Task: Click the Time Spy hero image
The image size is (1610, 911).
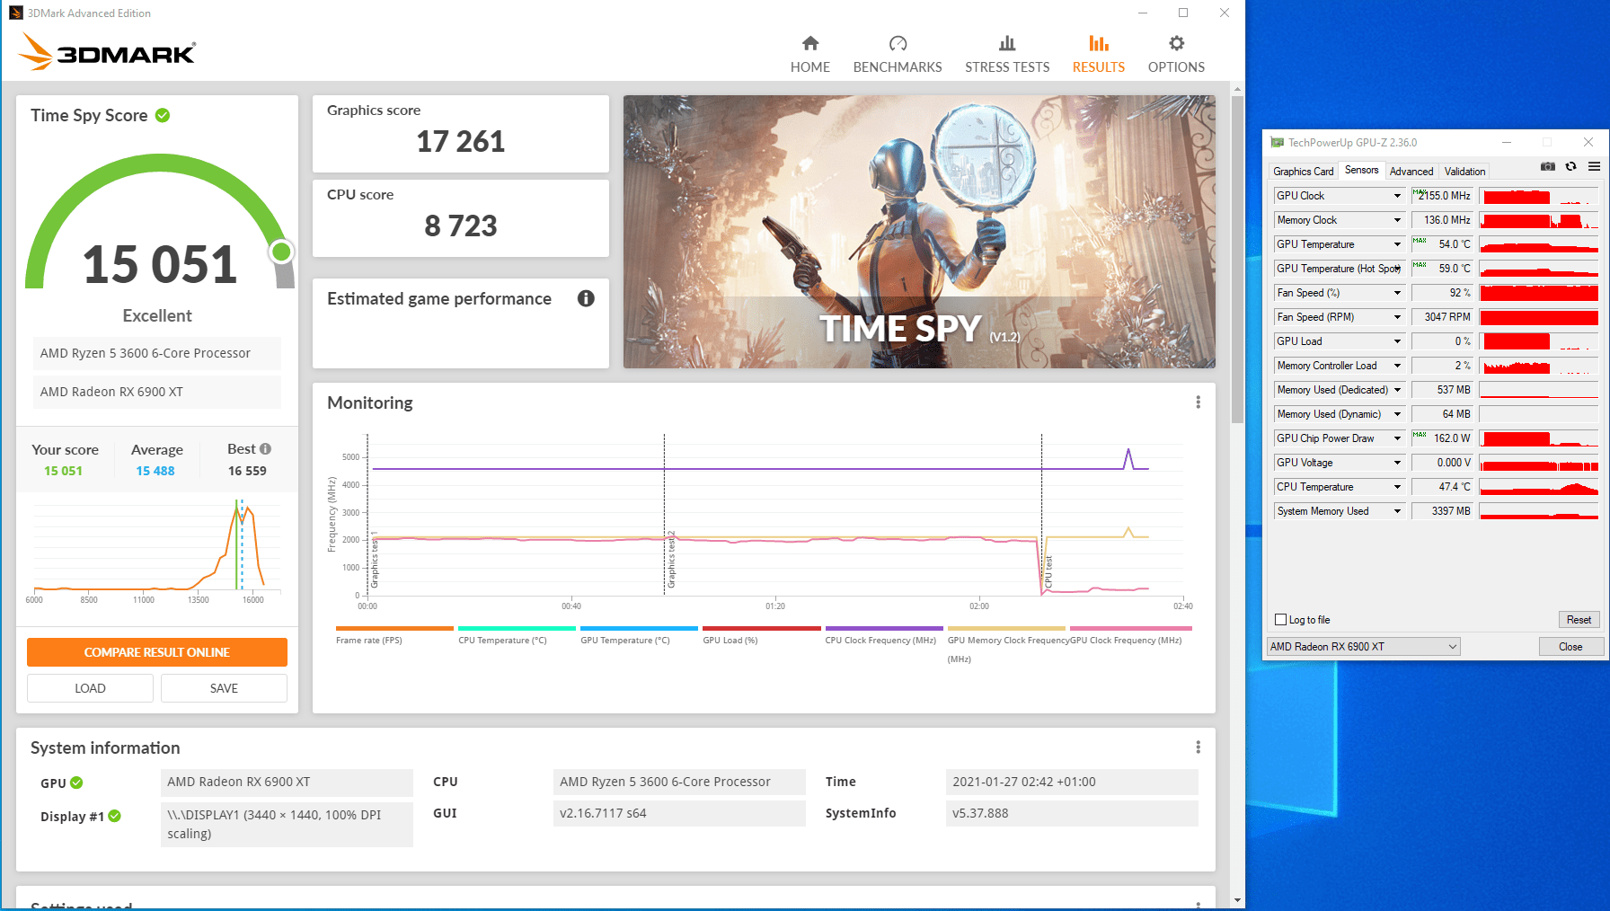Action: click(919, 232)
